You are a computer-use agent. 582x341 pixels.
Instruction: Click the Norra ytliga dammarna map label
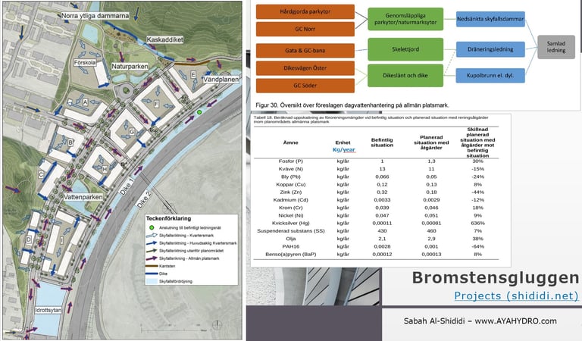[95, 16]
